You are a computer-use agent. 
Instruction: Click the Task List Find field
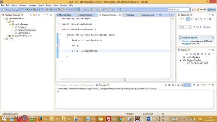click(x=185, y=27)
